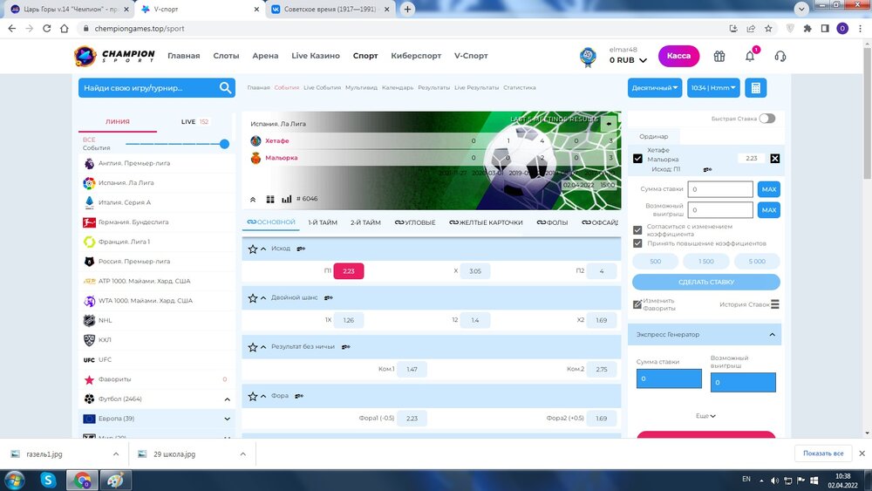This screenshot has height=491, width=872.
Task: Collapse Футбол (2464) category
Action: click(x=227, y=399)
